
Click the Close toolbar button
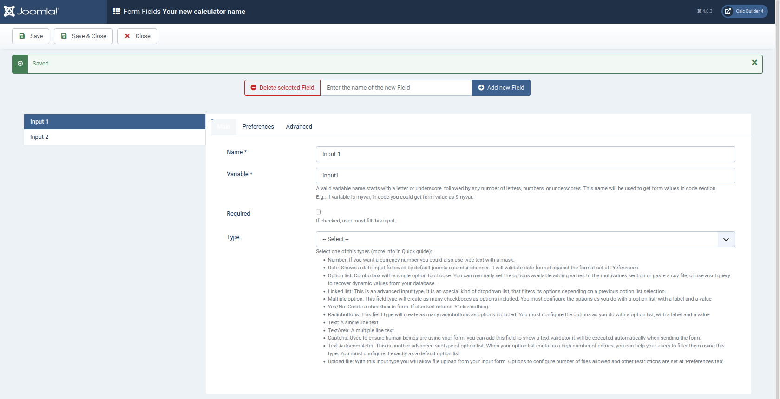[137, 36]
